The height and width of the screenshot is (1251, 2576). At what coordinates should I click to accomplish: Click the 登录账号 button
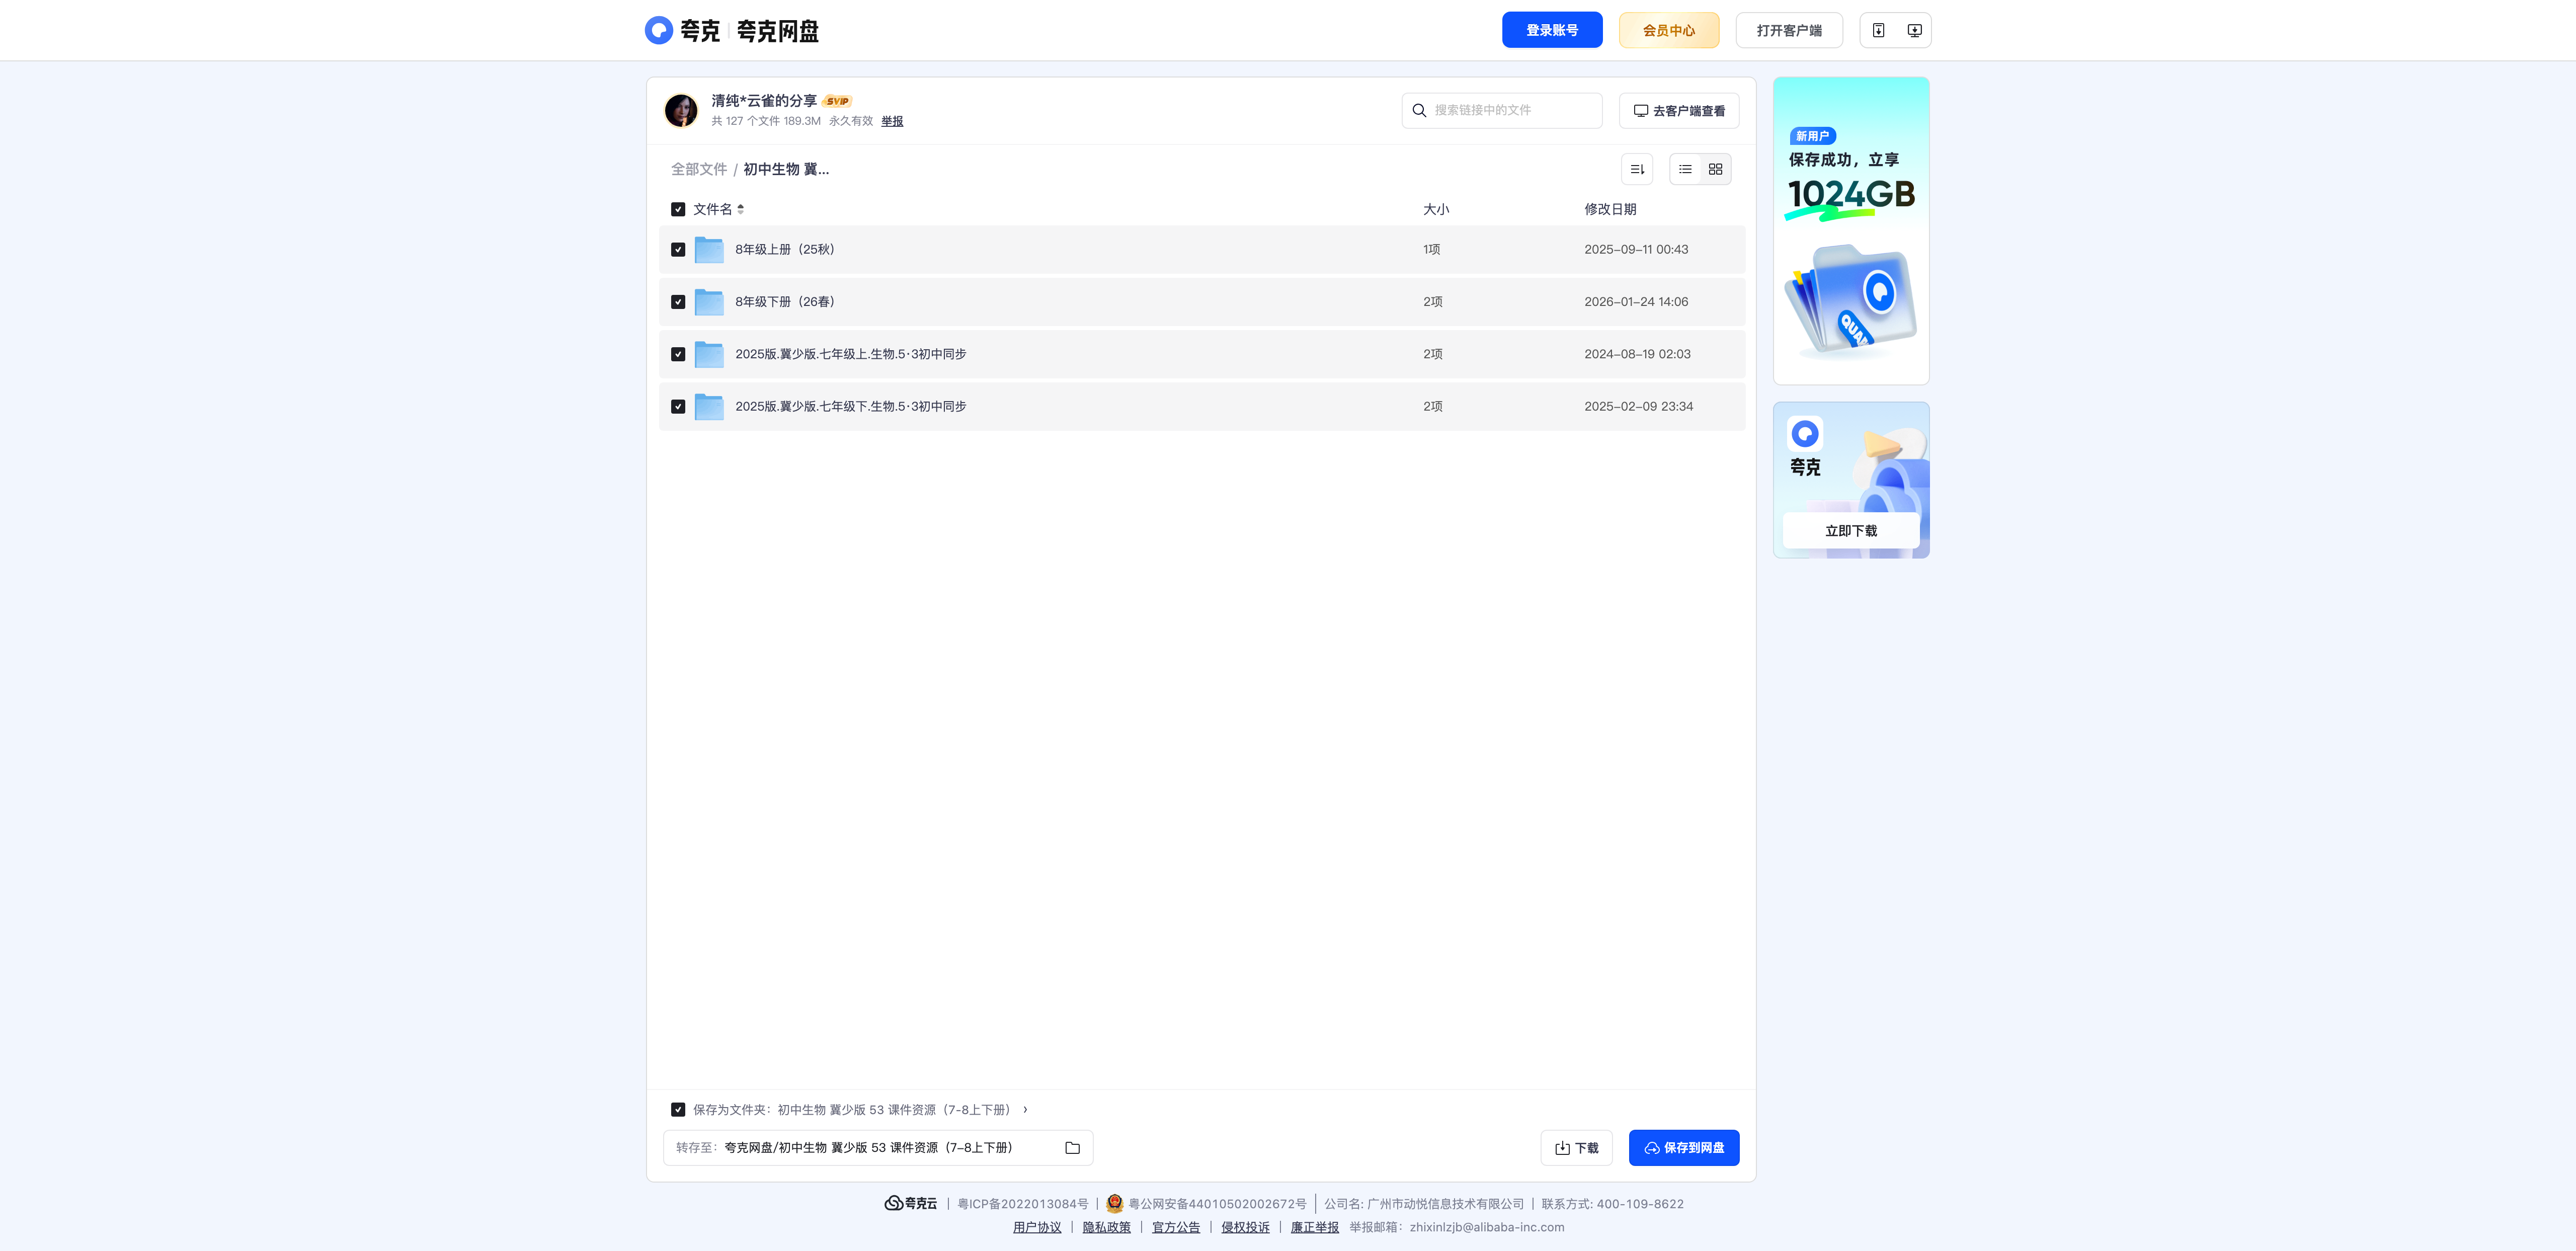click(x=1552, y=30)
